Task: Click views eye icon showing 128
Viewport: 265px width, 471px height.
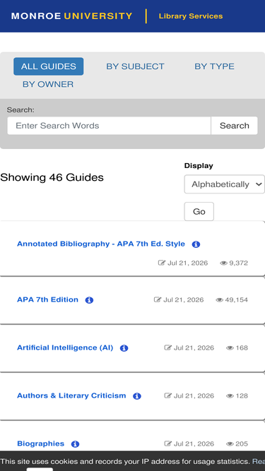Action: click(x=230, y=396)
